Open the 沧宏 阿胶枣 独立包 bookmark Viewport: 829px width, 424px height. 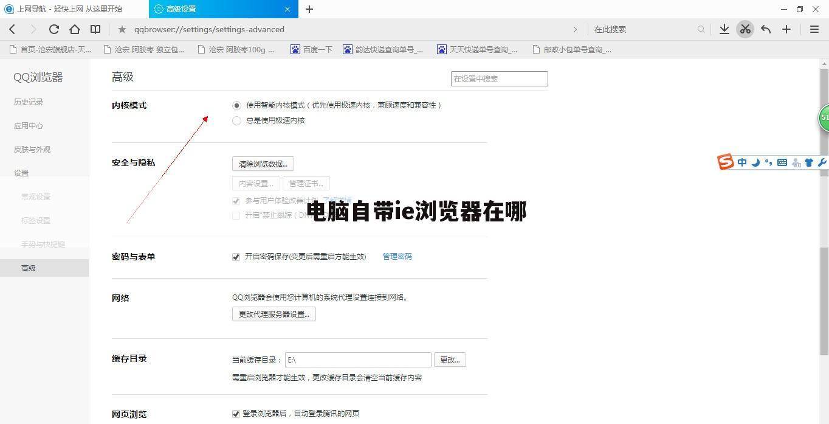pos(144,50)
